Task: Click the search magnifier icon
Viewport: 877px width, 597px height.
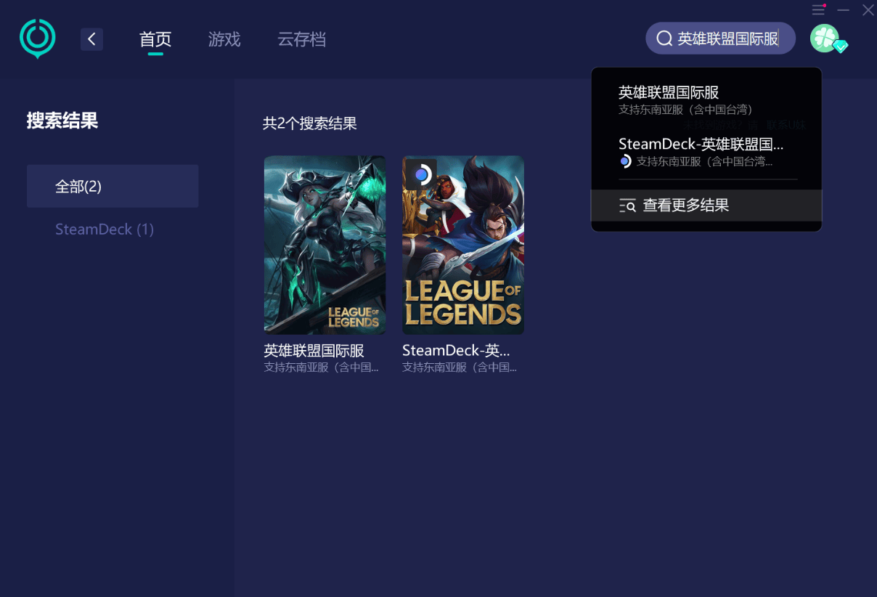Action: coord(664,38)
